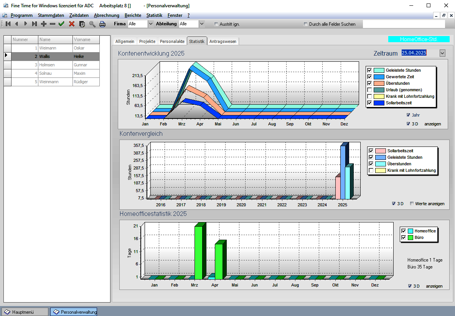Open Programm menu

tap(21, 15)
